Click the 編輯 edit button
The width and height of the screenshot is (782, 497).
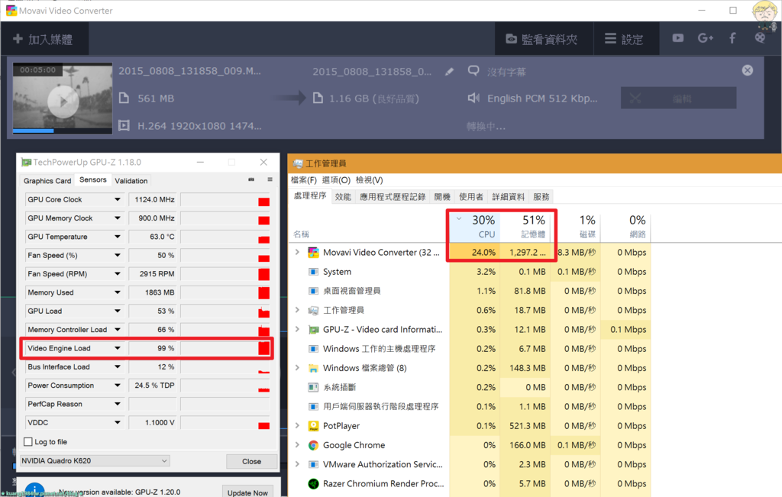(678, 98)
